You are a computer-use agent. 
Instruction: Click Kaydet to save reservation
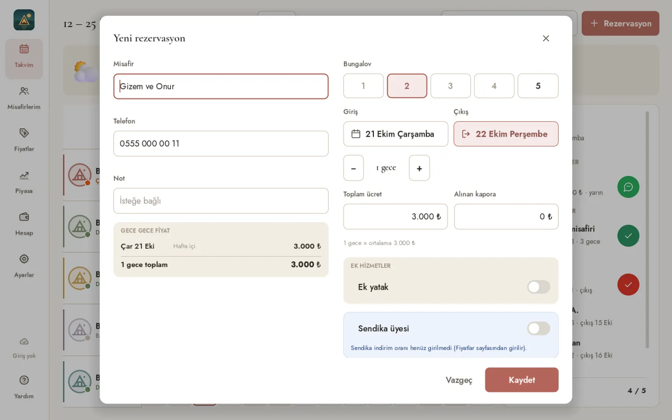click(x=522, y=380)
